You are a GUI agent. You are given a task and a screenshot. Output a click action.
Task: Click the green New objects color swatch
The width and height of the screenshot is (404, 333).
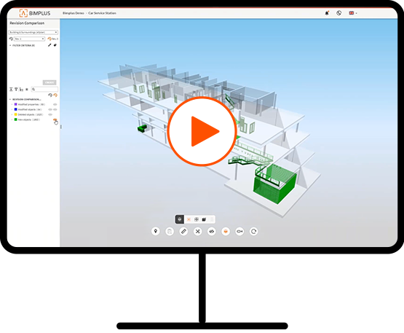coord(16,120)
